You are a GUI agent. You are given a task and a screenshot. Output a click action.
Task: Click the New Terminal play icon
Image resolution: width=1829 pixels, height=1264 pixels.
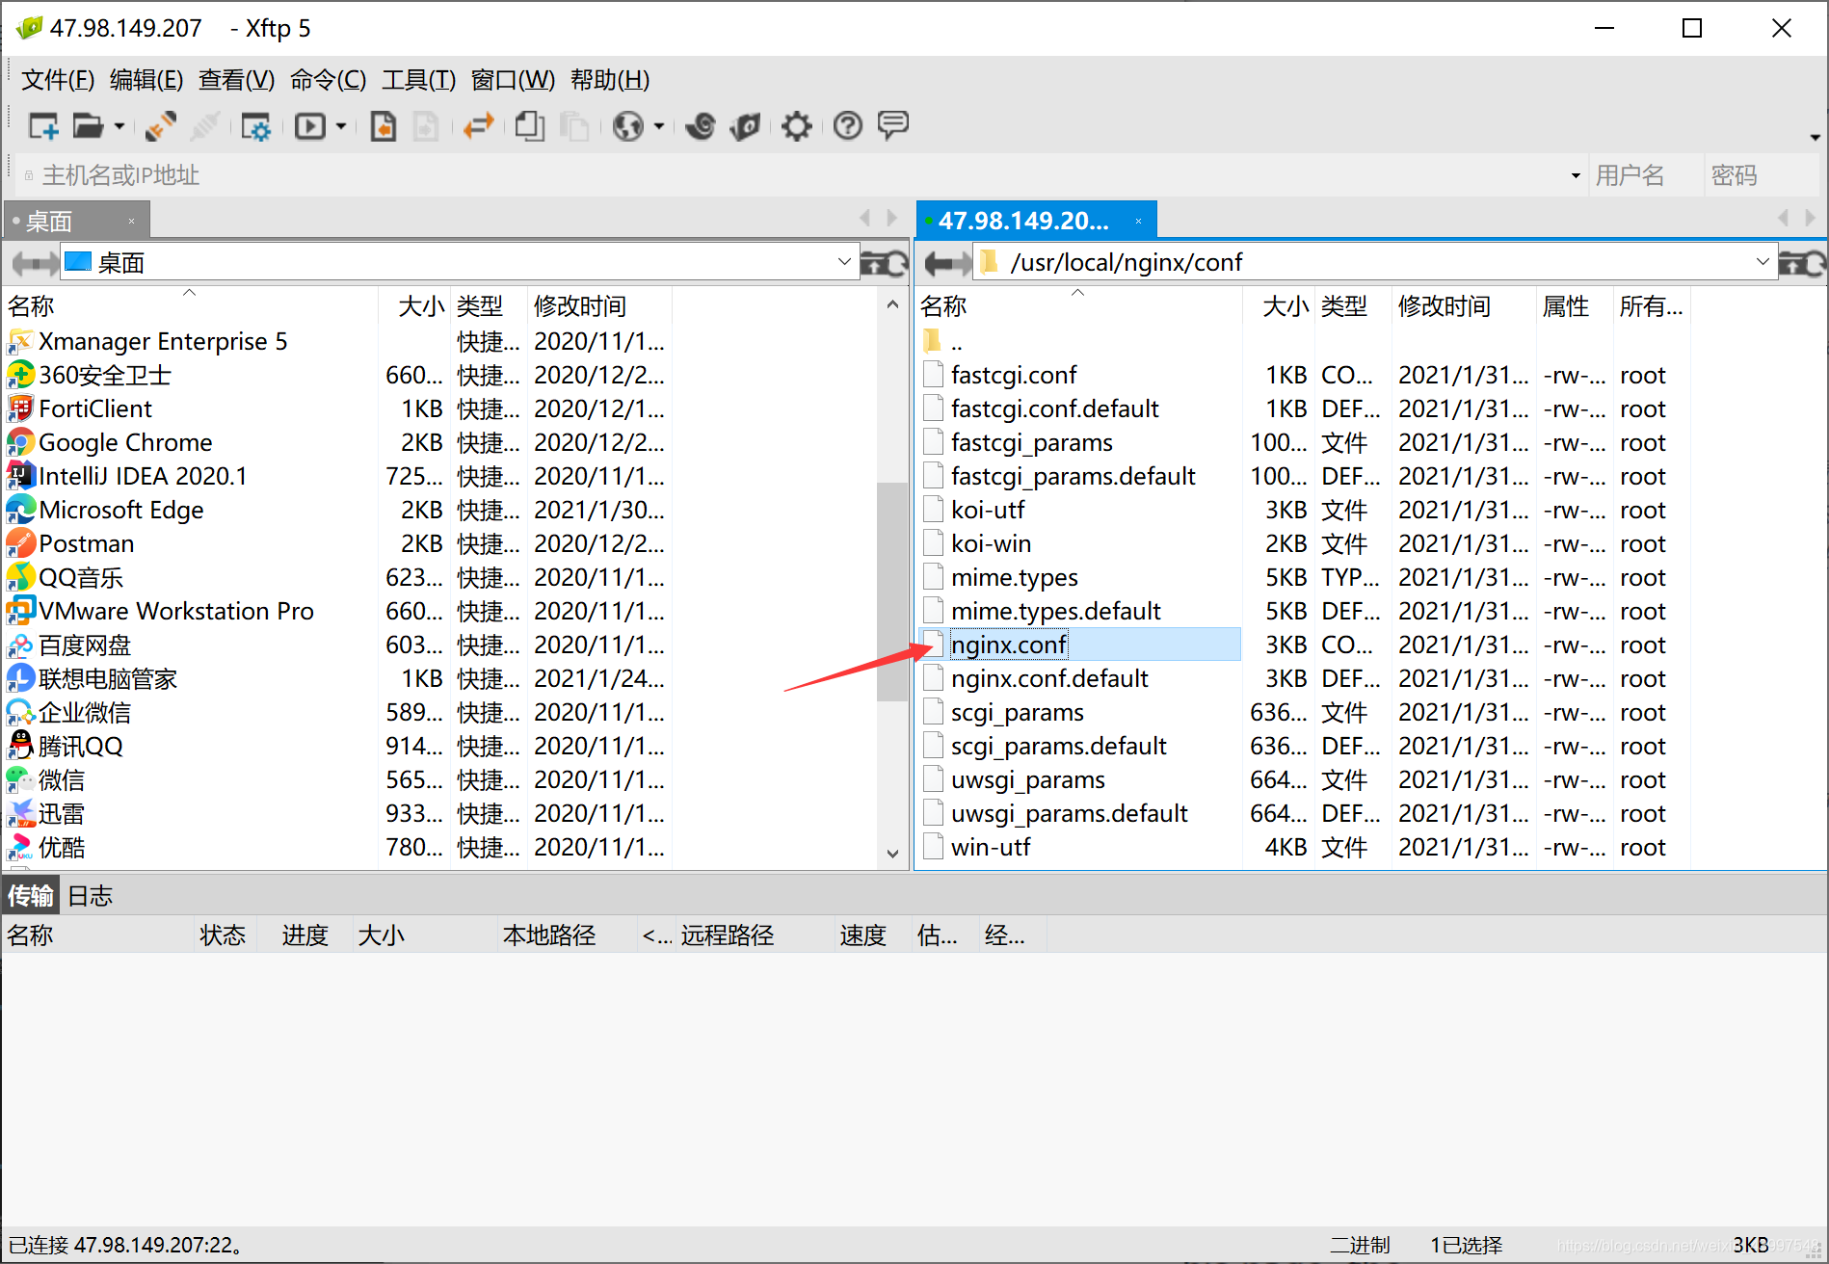310,126
